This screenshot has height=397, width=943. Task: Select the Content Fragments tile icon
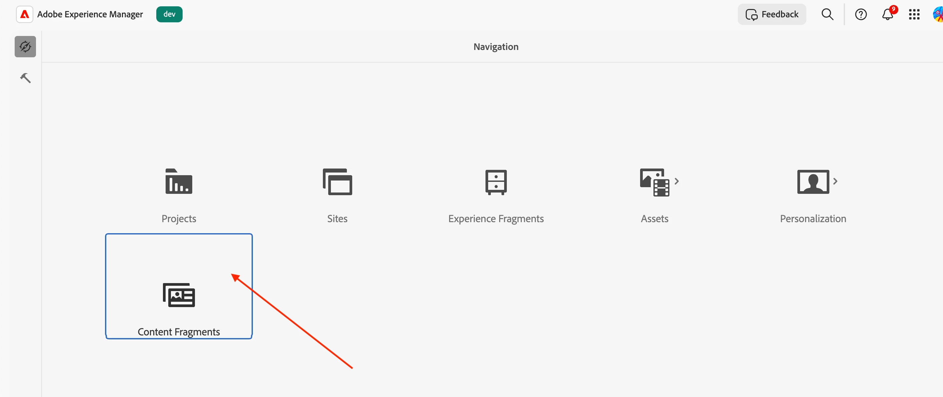click(179, 295)
